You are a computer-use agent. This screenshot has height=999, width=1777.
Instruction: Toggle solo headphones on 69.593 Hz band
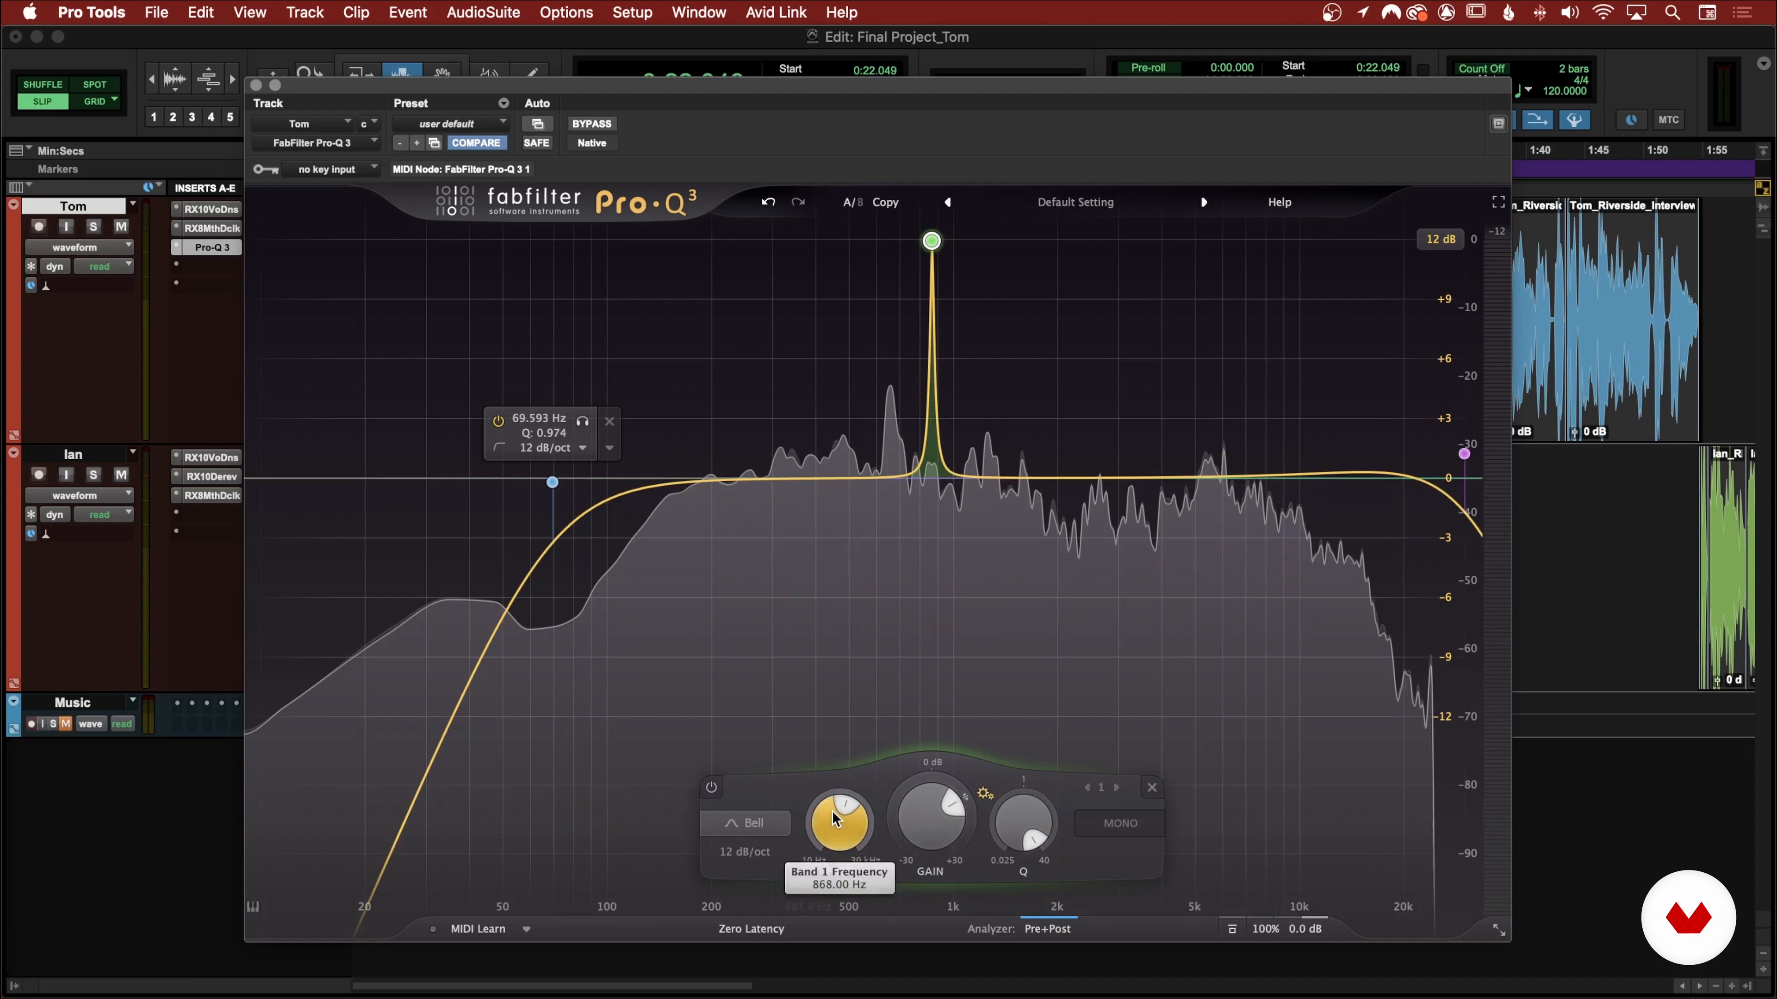pyautogui.click(x=582, y=420)
